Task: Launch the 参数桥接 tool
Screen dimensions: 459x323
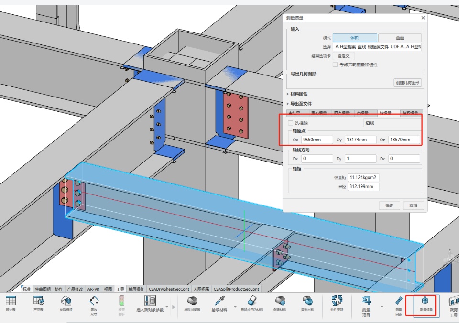Action: pyautogui.click(x=66, y=304)
